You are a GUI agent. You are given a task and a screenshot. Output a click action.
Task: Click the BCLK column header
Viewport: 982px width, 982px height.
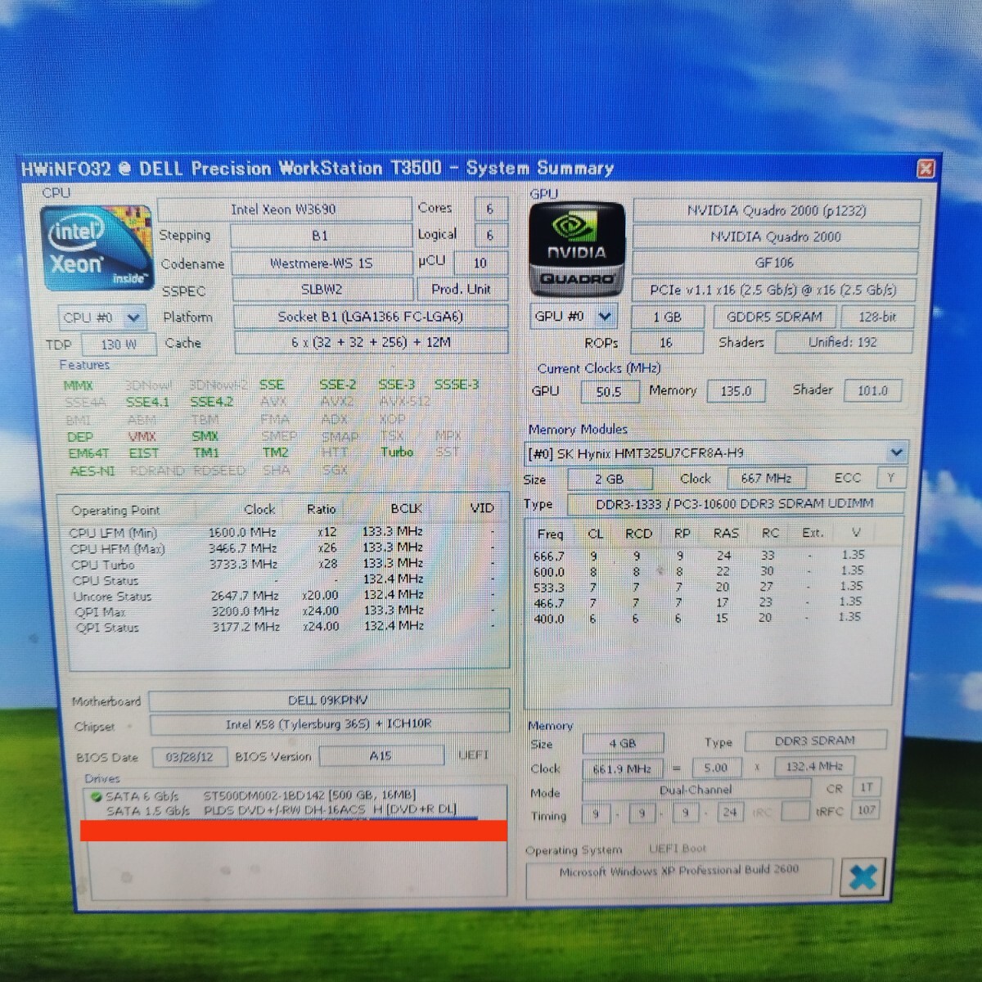click(406, 509)
